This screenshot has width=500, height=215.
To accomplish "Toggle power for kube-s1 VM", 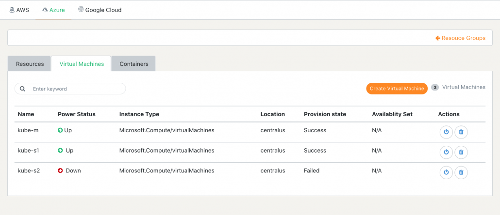I will (x=446, y=153).
